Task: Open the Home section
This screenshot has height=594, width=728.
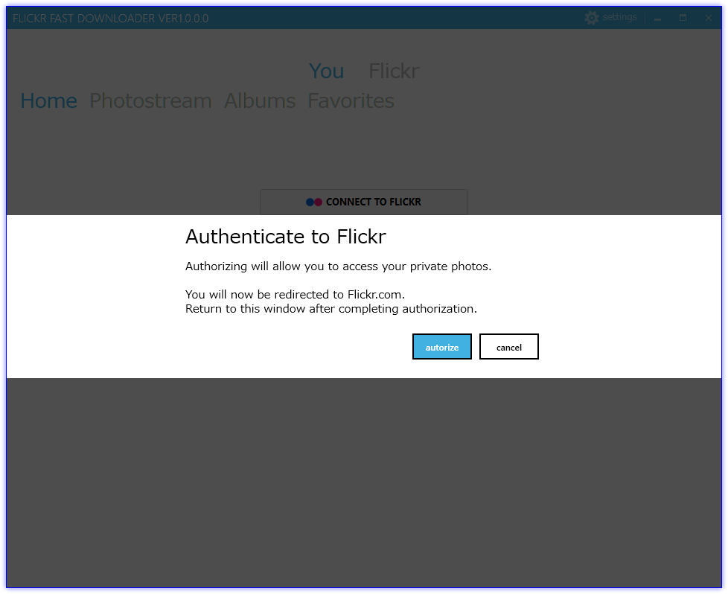Action: (48, 100)
